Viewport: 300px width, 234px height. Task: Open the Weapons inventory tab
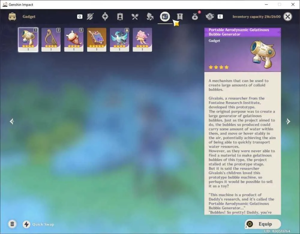click(90, 16)
